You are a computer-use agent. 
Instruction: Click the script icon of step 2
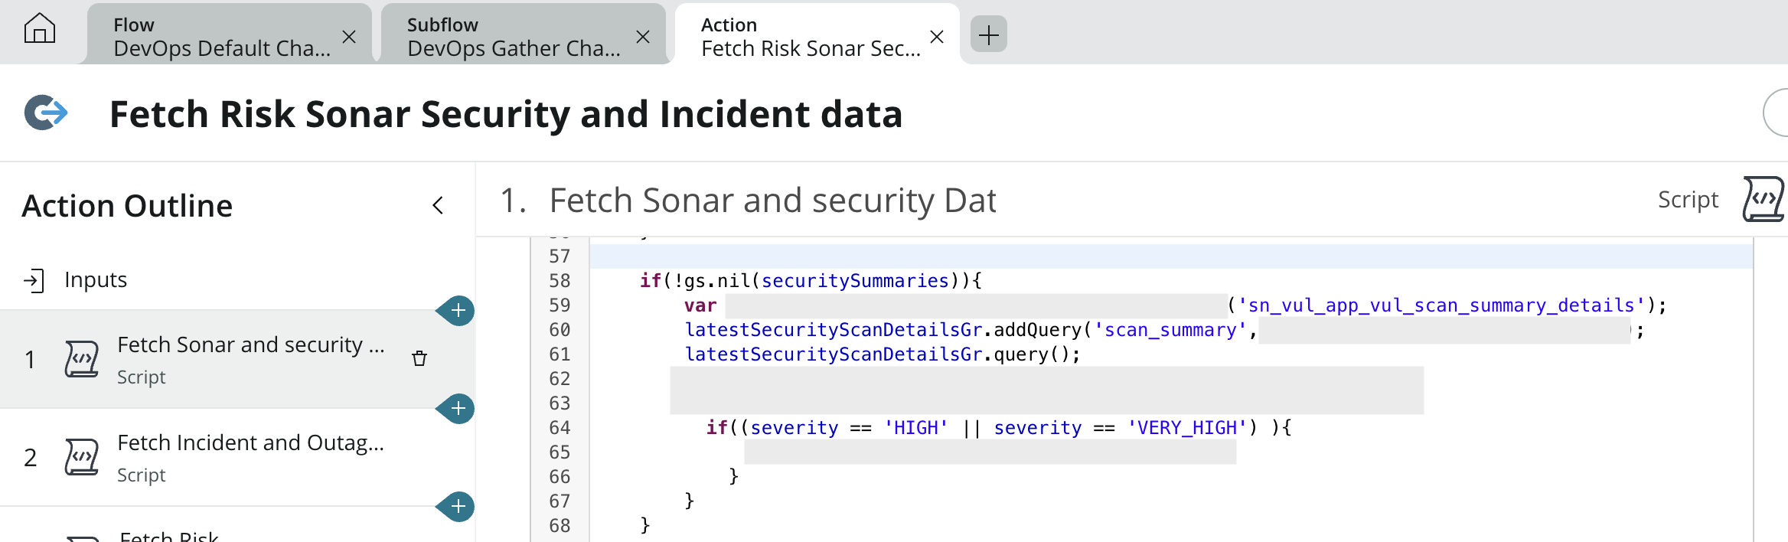coord(82,457)
